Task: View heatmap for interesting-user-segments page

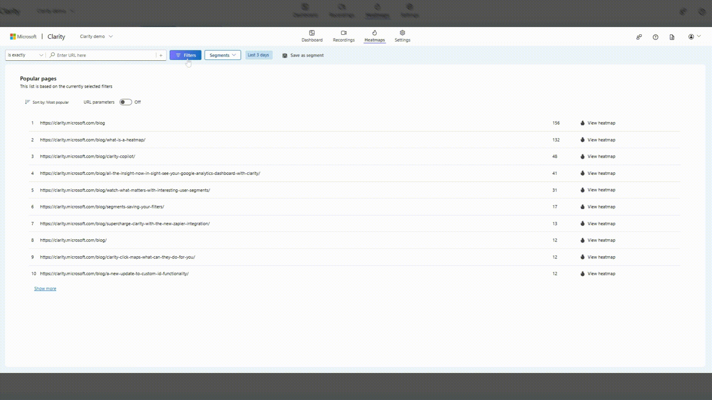Action: [598, 190]
